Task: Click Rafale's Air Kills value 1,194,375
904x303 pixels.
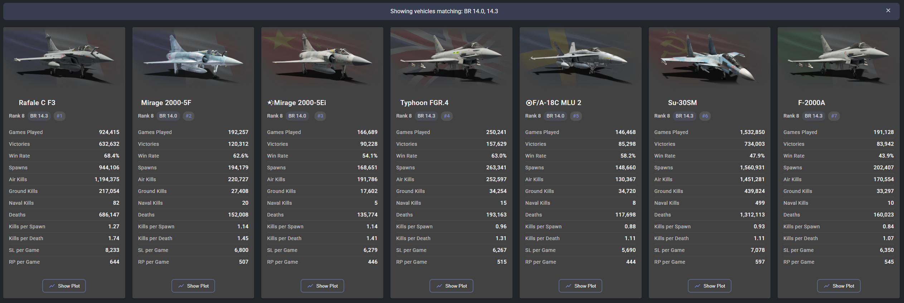Action: click(x=107, y=179)
